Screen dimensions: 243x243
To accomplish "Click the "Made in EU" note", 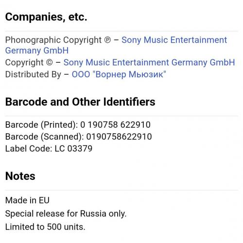I will [27, 200].
